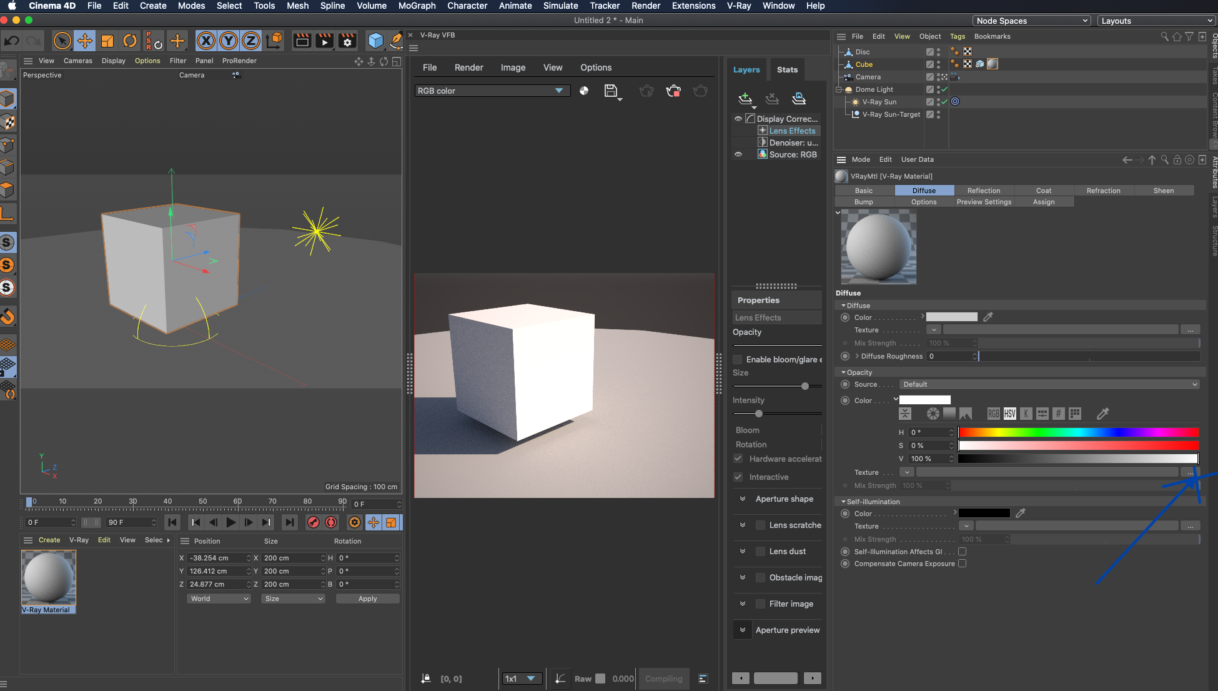
Task: Click the Apply button in coordinates
Action: 367,599
